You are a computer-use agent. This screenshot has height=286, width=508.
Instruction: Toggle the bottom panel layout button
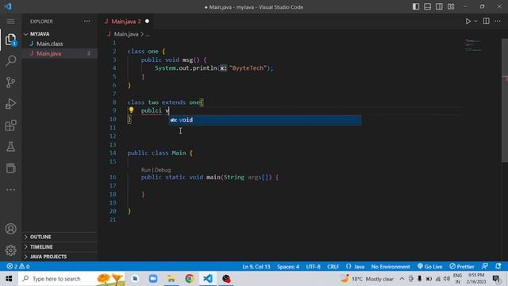pyautogui.click(x=428, y=7)
